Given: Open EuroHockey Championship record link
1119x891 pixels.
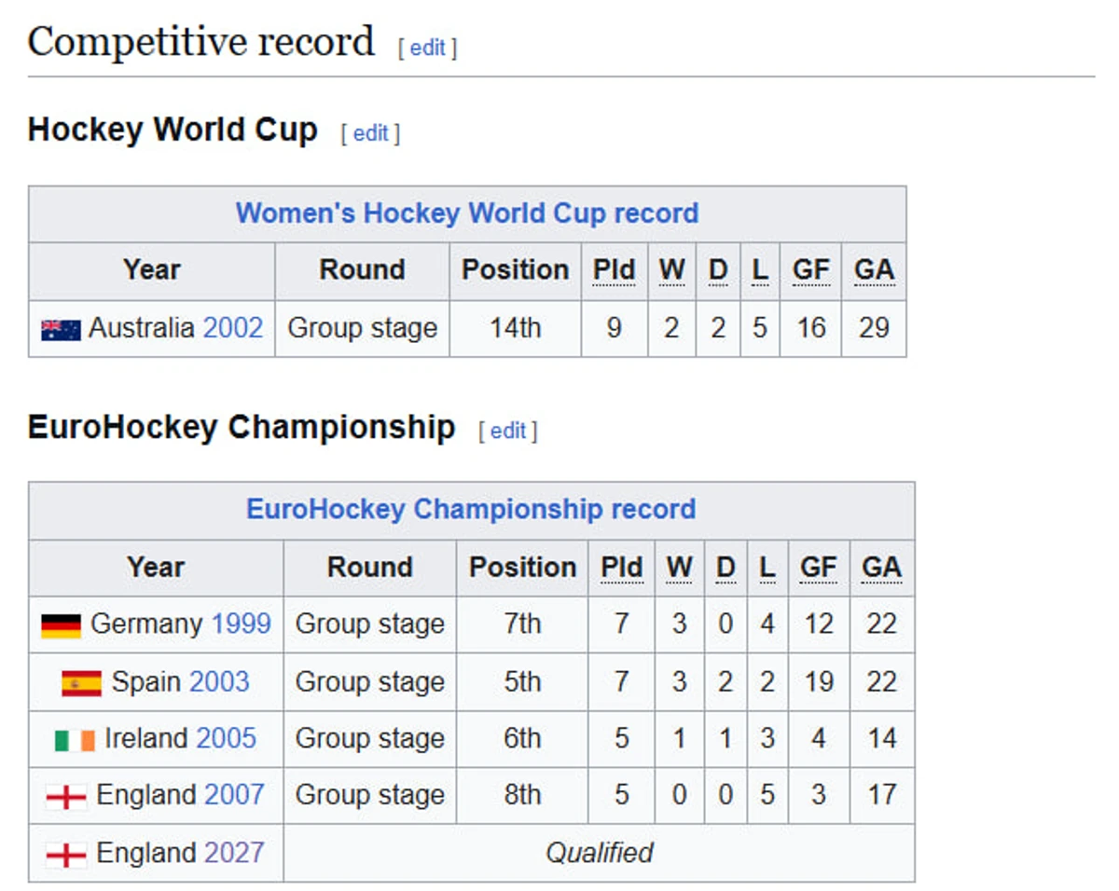Looking at the screenshot, I should click(x=471, y=510).
